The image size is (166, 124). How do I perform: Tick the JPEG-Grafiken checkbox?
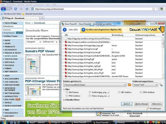click(x=141, y=92)
